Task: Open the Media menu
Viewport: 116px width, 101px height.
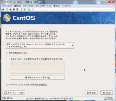Action: (28, 6)
